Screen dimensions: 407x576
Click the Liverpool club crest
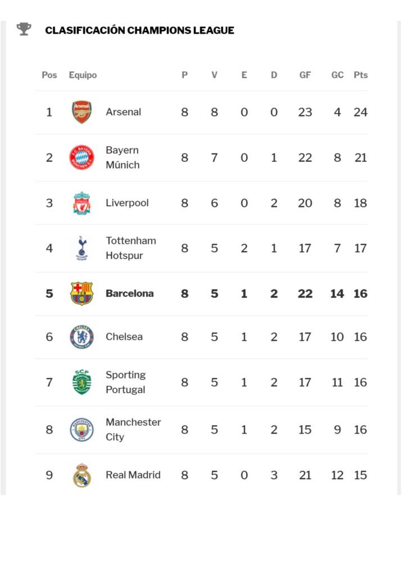point(82,203)
